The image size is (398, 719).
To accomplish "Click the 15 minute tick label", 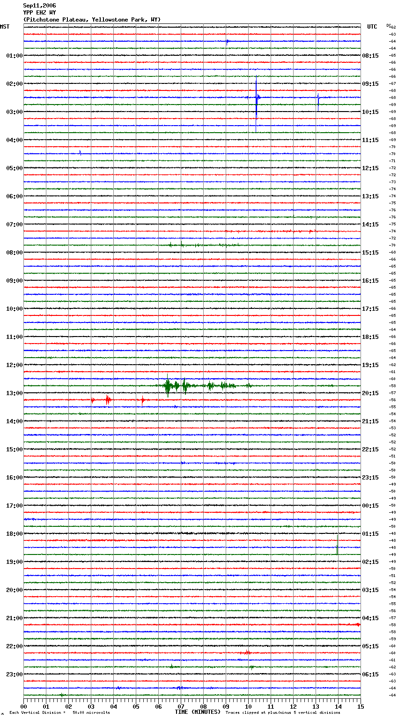I will 360,706.
